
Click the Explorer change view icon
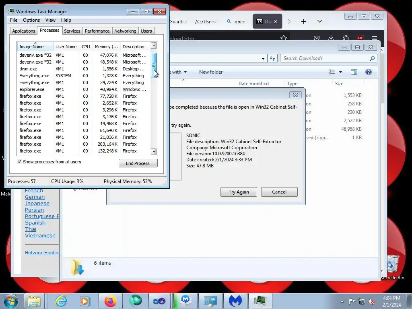(332, 72)
